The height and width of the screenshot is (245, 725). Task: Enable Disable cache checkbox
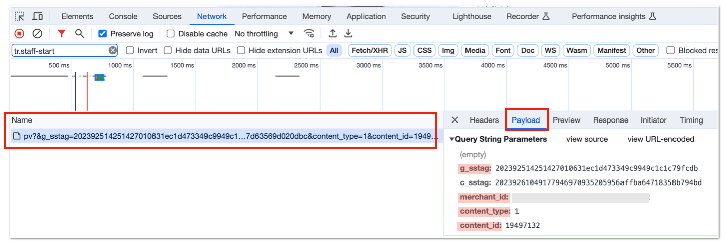[171, 34]
